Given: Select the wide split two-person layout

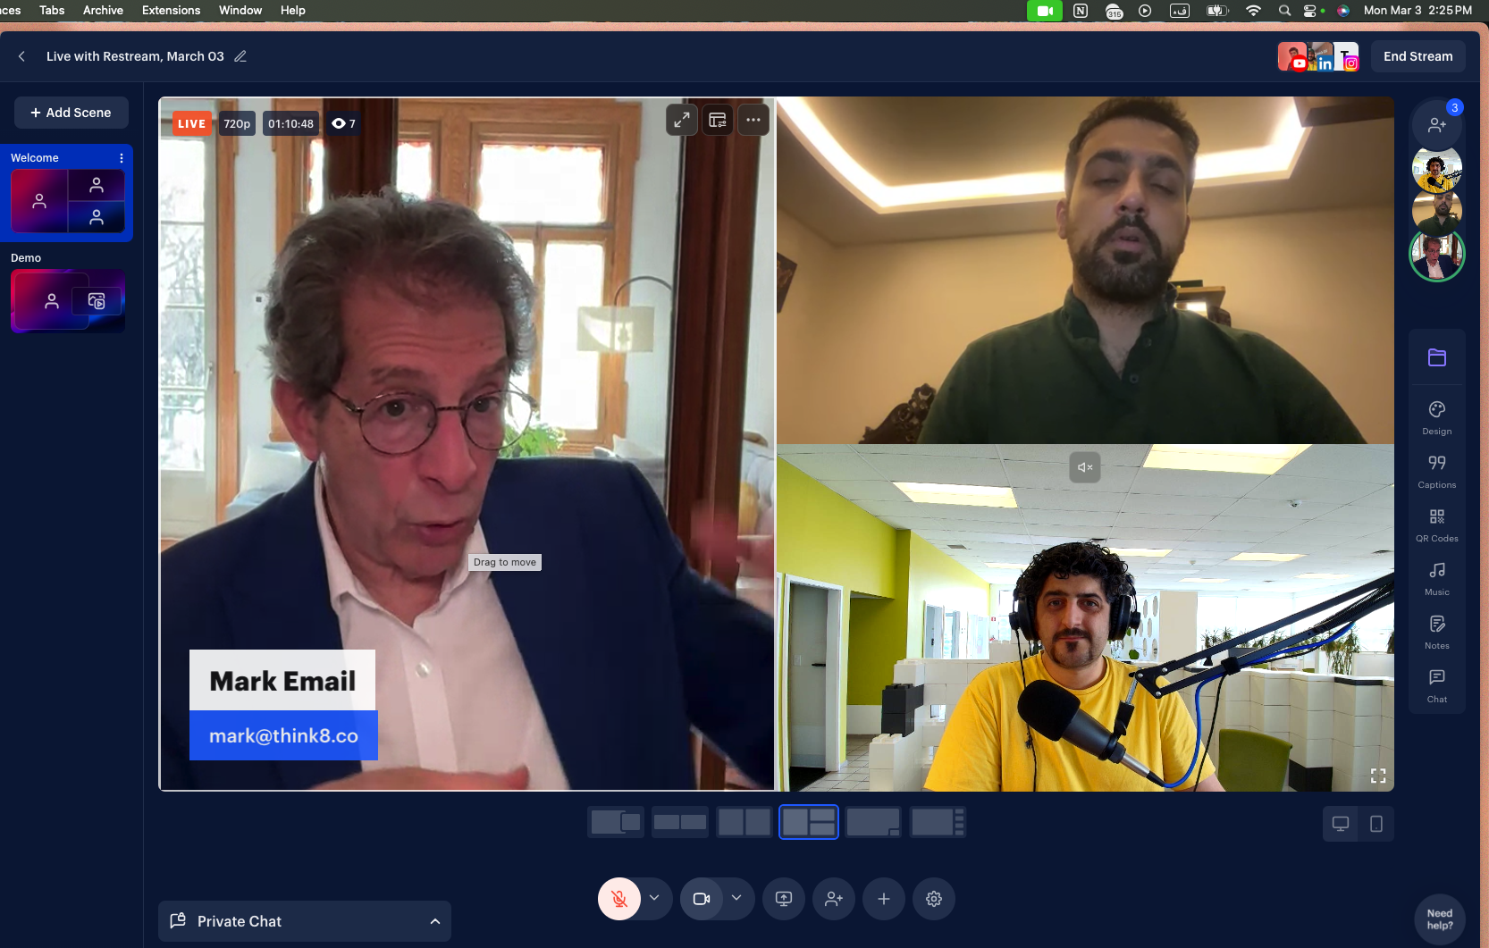Looking at the screenshot, I should pos(680,822).
